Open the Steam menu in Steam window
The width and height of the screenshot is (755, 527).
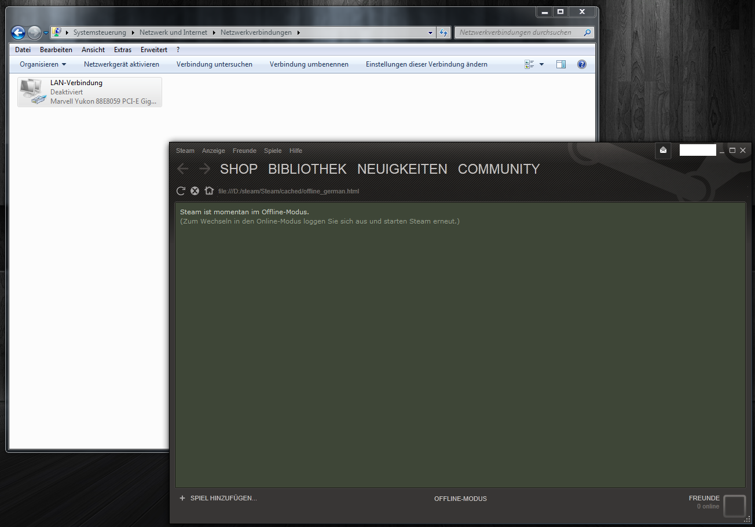click(x=185, y=151)
